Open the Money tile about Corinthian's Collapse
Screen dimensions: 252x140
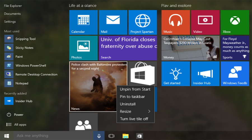(190, 48)
